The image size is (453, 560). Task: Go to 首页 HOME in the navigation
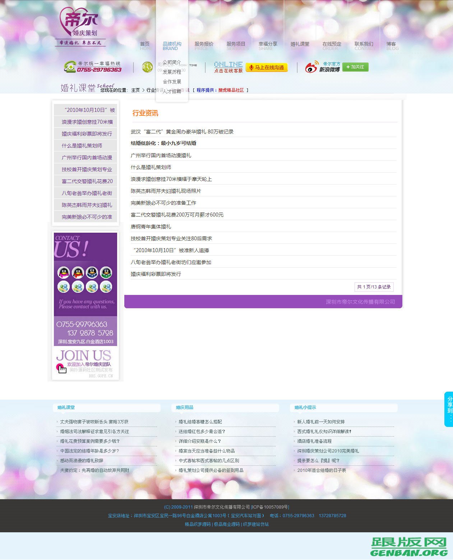pyautogui.click(x=145, y=44)
